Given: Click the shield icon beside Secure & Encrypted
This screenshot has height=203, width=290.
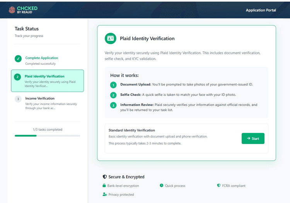Looking at the screenshot, I should [x=105, y=177].
